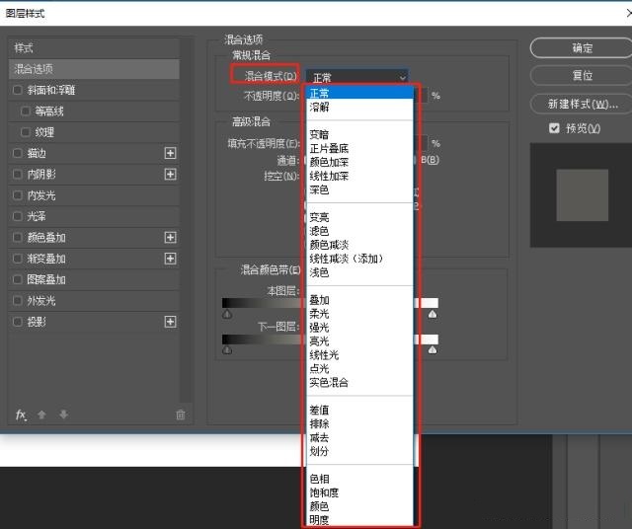Add another 描边 effect with its plus icon

click(170, 153)
